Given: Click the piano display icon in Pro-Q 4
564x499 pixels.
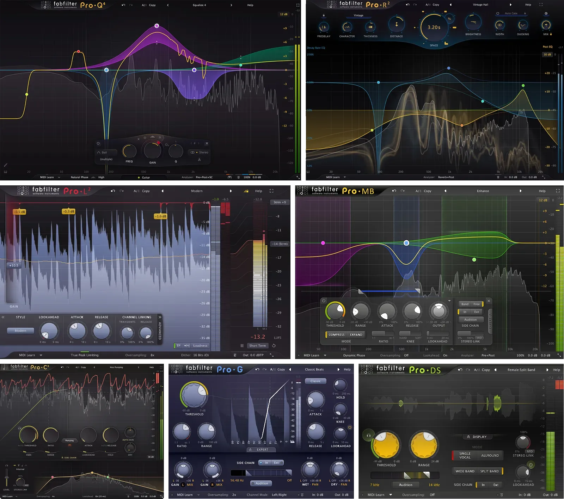Looking at the screenshot, I should click(x=6, y=172).
